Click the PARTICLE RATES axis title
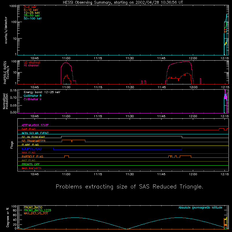232x232 pixels. click(5, 72)
